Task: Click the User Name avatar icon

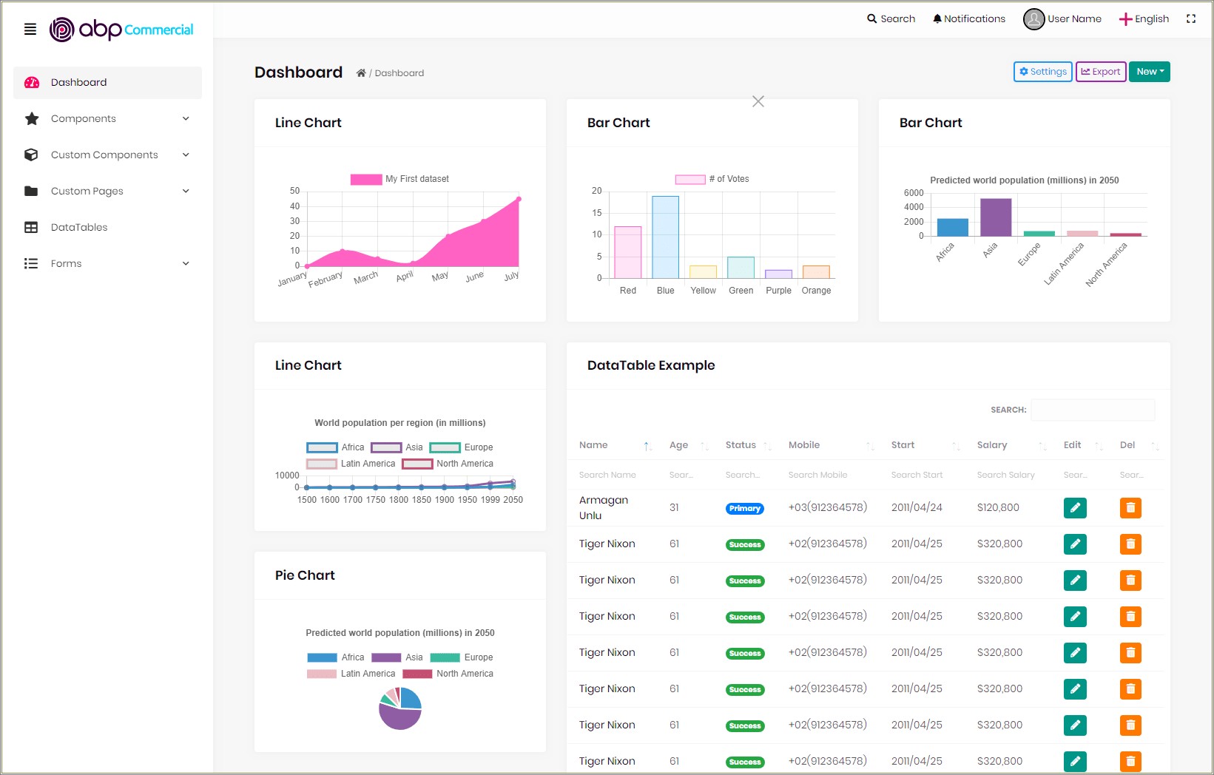Action: [x=1033, y=19]
